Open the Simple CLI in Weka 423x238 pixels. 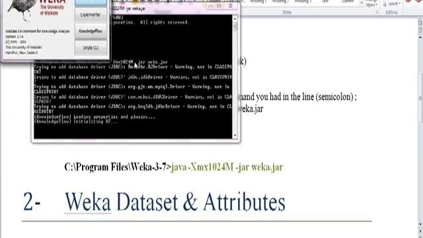91,48
